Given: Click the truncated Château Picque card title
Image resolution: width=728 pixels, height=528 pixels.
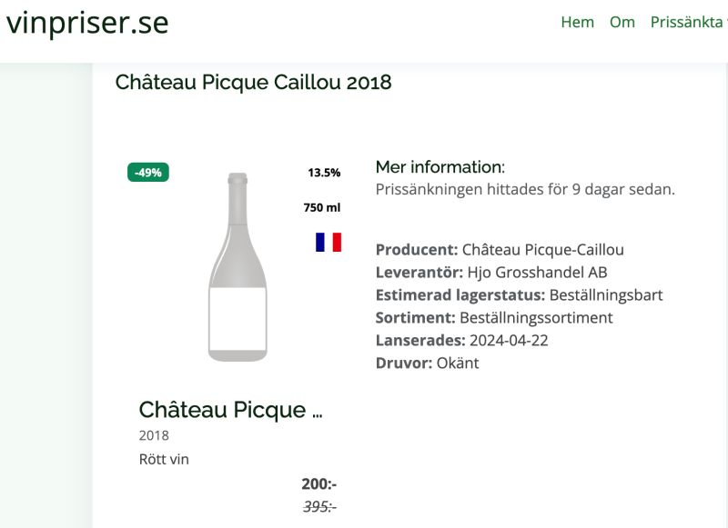Looking at the screenshot, I should point(230,410).
